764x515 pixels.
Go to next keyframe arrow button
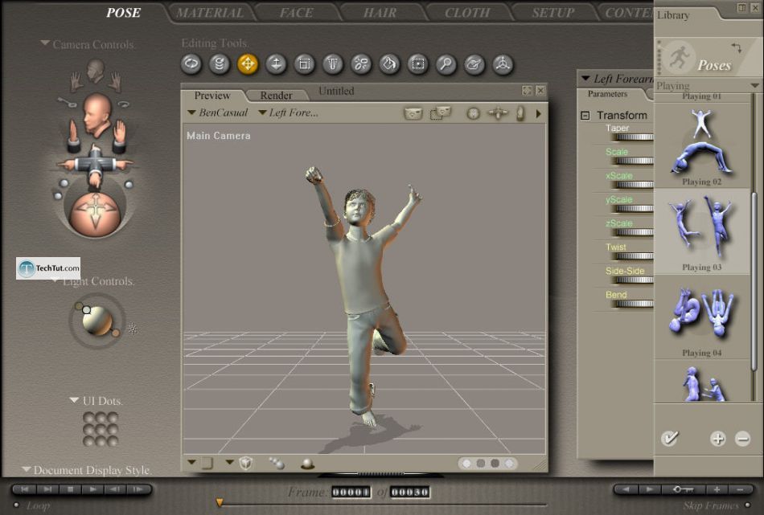point(649,489)
